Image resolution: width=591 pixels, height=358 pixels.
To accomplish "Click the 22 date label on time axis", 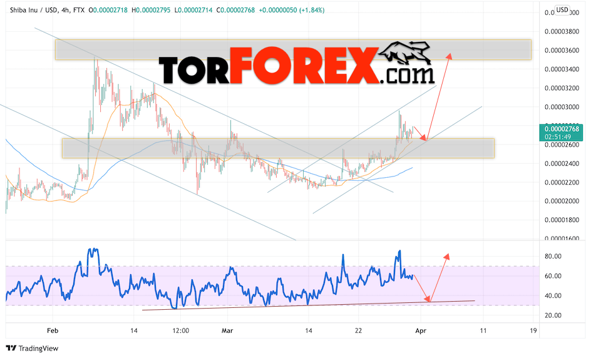I will [x=358, y=331].
